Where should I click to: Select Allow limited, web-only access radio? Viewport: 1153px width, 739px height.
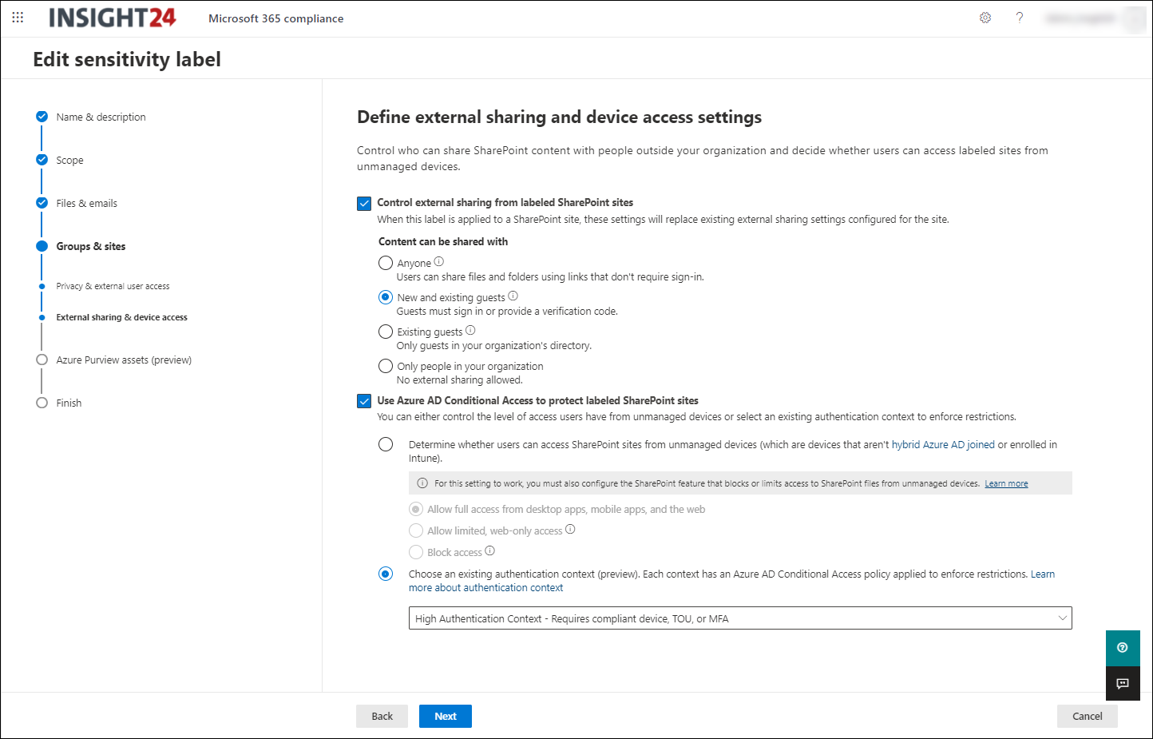[x=416, y=530]
